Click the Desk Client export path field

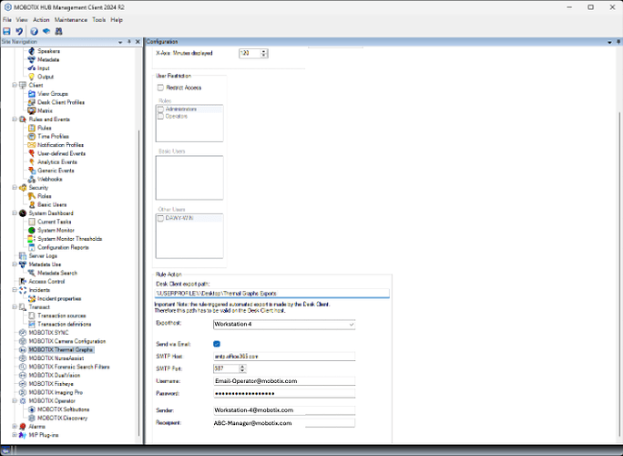(x=272, y=294)
